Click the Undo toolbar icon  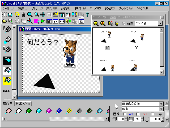(17, 15)
